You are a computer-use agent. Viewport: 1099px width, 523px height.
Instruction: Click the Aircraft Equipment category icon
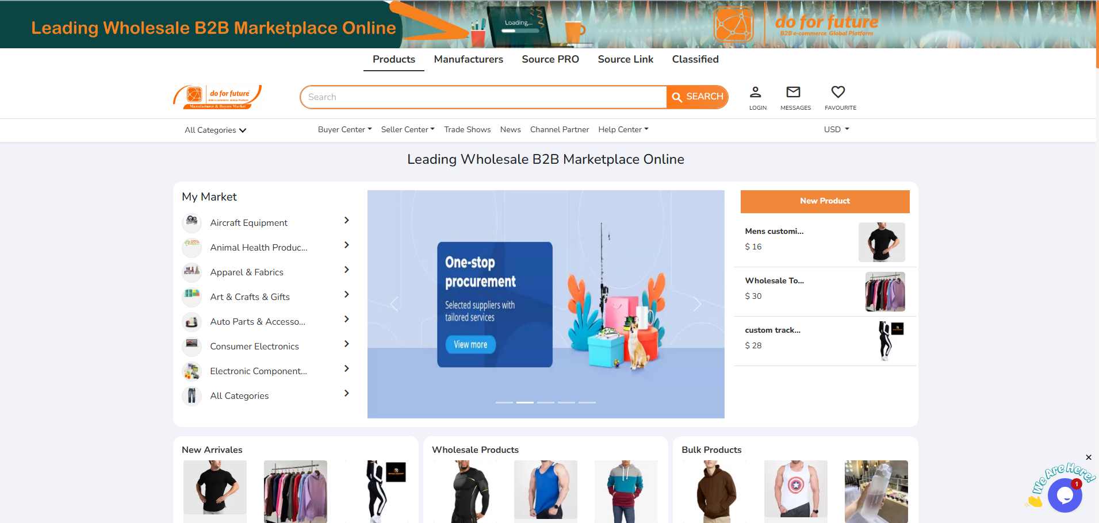point(192,222)
